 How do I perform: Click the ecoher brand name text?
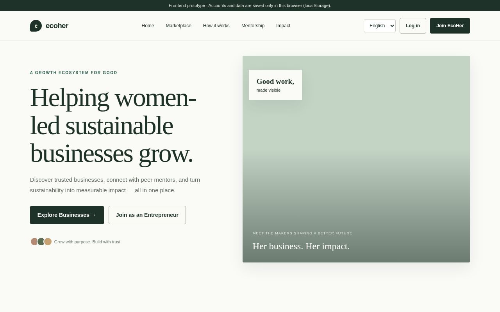pyautogui.click(x=57, y=26)
